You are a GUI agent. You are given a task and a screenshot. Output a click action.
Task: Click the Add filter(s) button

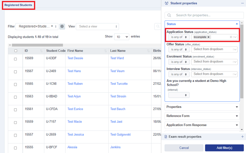point(224,148)
